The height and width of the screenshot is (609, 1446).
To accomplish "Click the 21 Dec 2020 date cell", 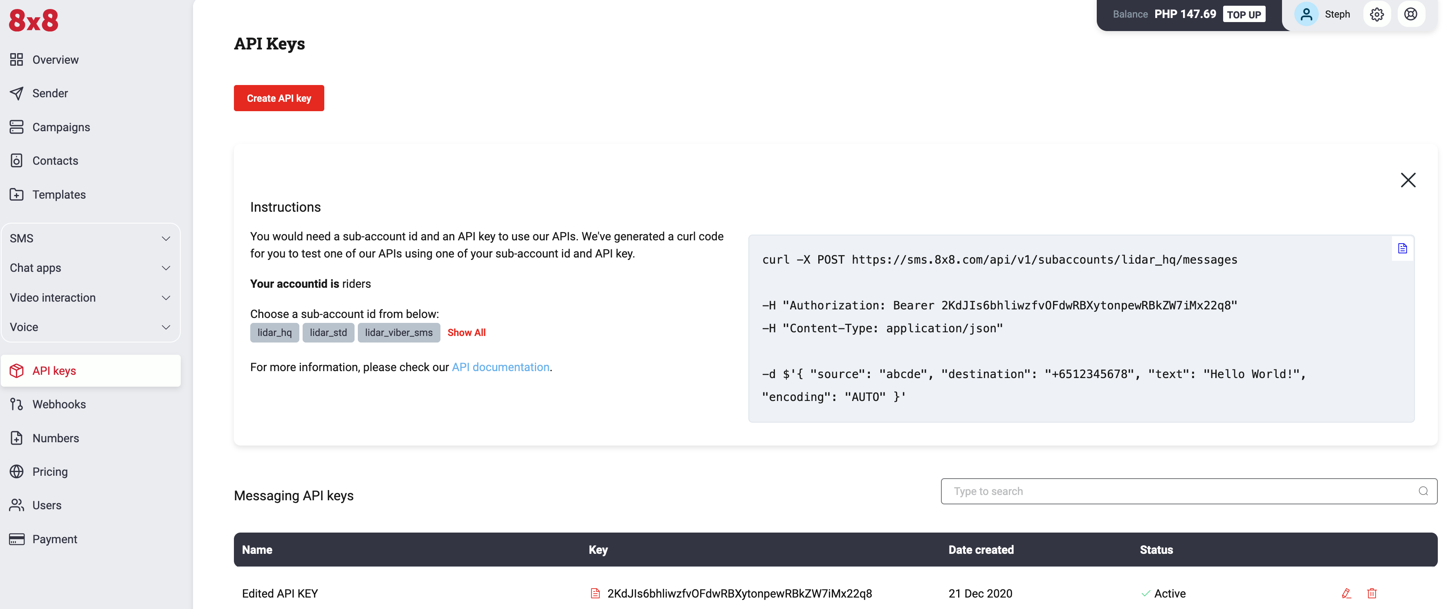I will tap(980, 593).
